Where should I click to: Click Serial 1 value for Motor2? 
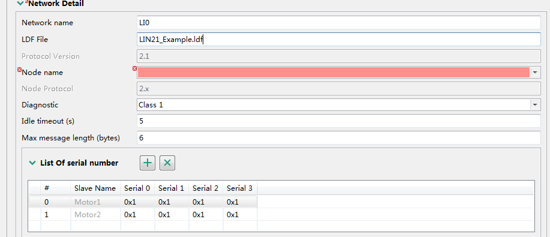[x=171, y=215]
